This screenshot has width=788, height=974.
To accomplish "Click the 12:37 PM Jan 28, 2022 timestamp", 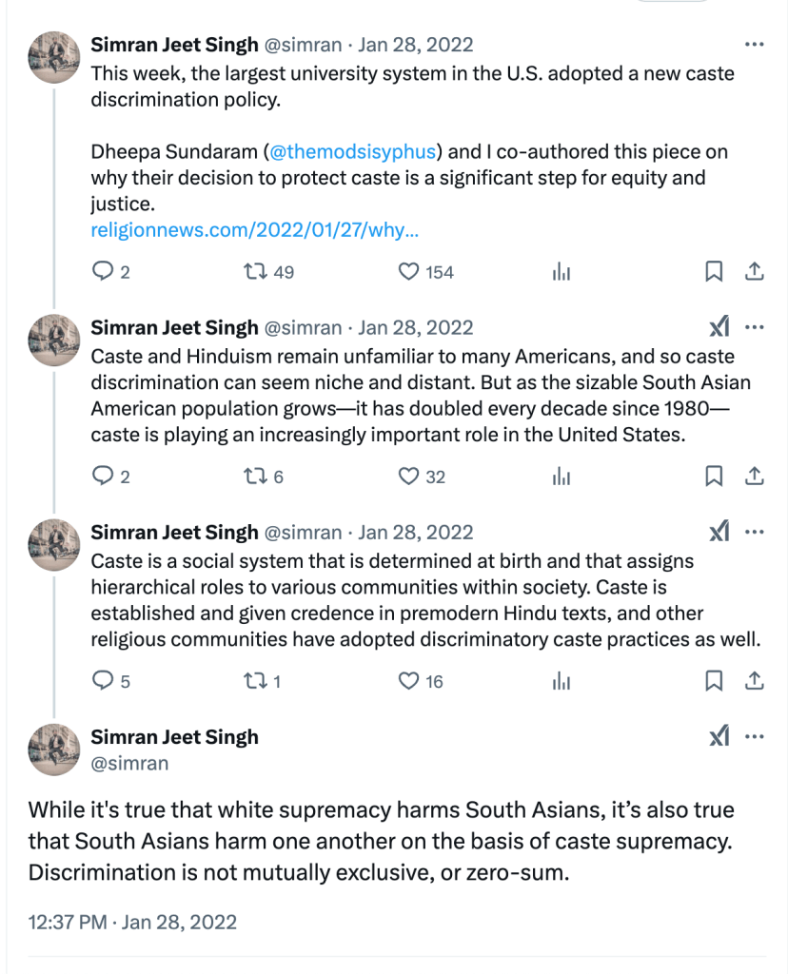I will 132,922.
